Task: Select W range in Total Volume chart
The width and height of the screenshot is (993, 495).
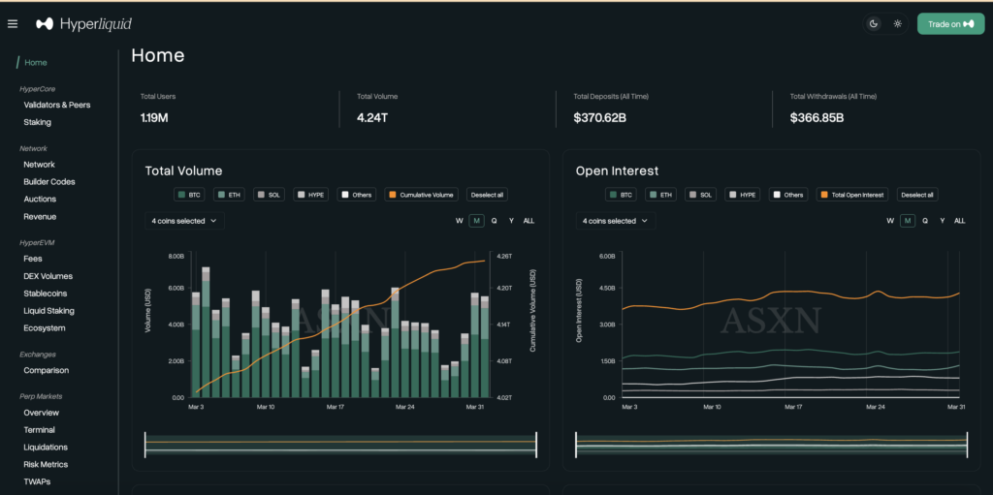Action: click(x=459, y=221)
